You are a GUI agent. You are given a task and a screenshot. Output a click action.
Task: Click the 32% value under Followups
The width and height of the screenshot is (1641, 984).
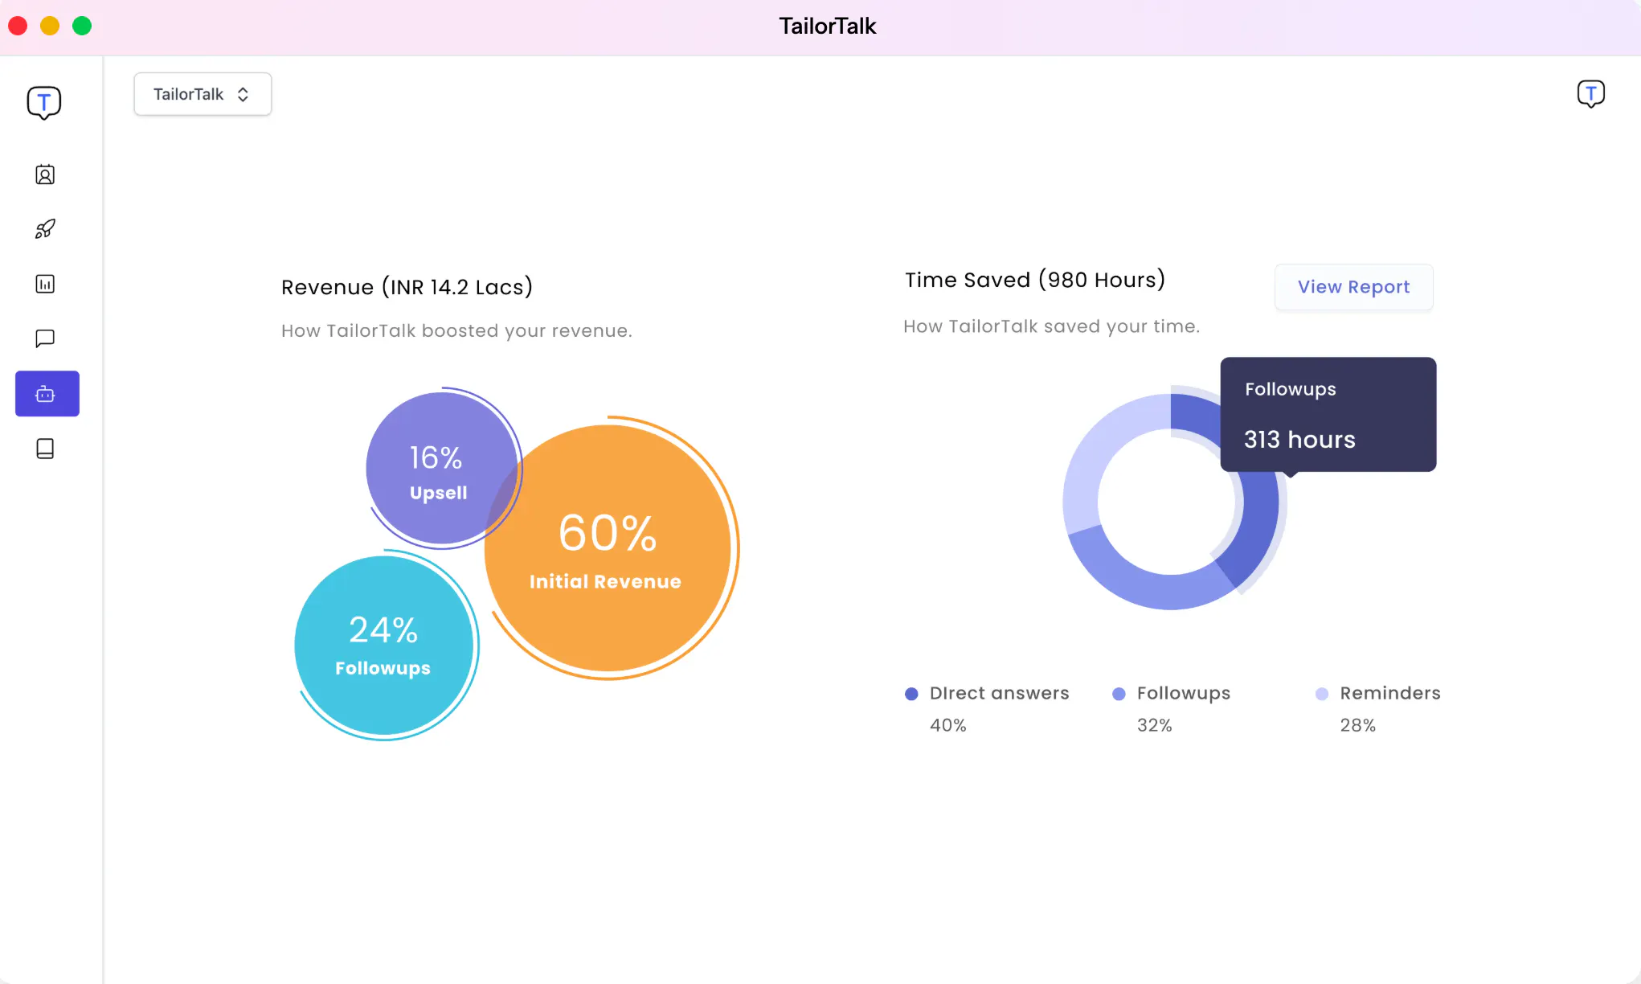pos(1155,725)
